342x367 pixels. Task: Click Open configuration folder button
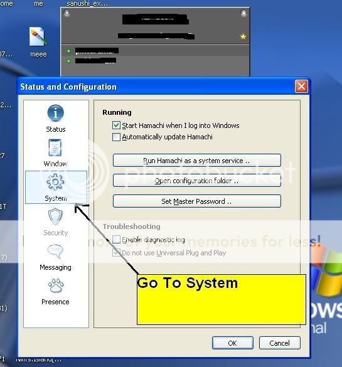click(x=197, y=181)
